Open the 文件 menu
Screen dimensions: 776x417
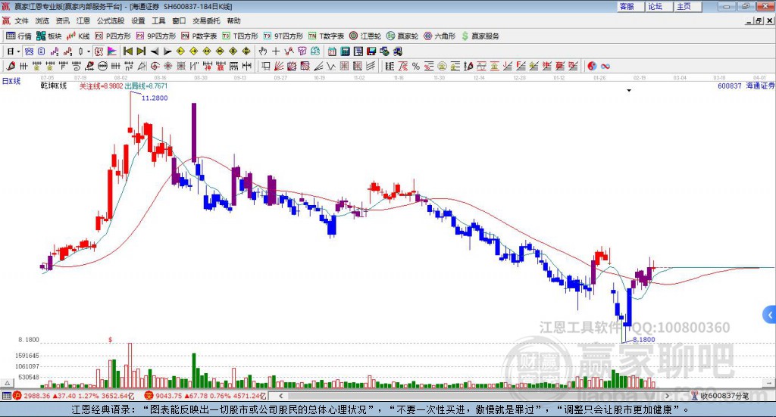(x=21, y=20)
